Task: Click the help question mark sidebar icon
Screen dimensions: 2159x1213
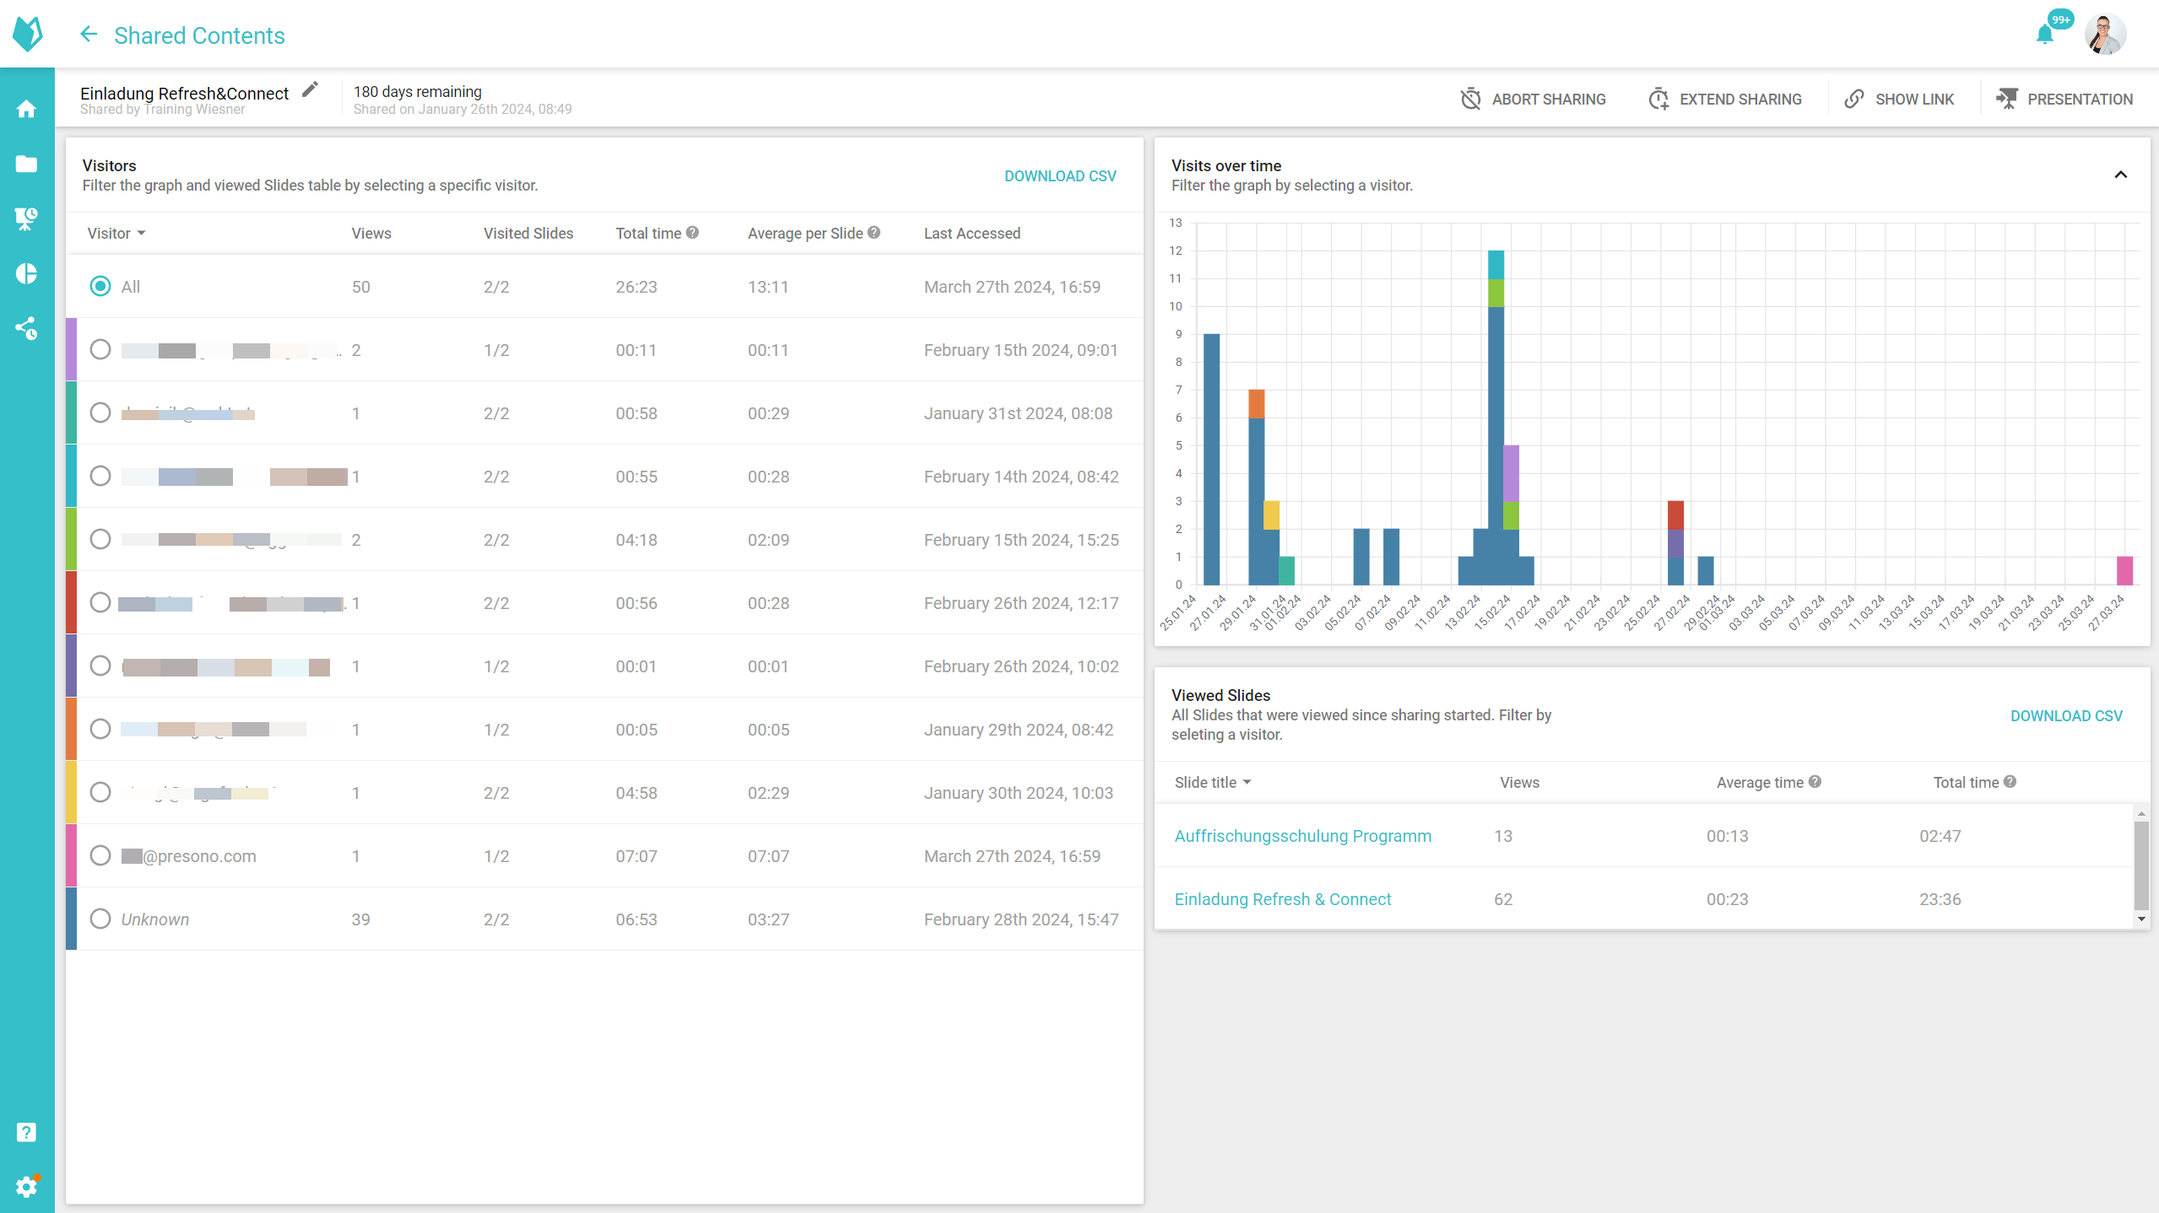Action: click(x=27, y=1132)
